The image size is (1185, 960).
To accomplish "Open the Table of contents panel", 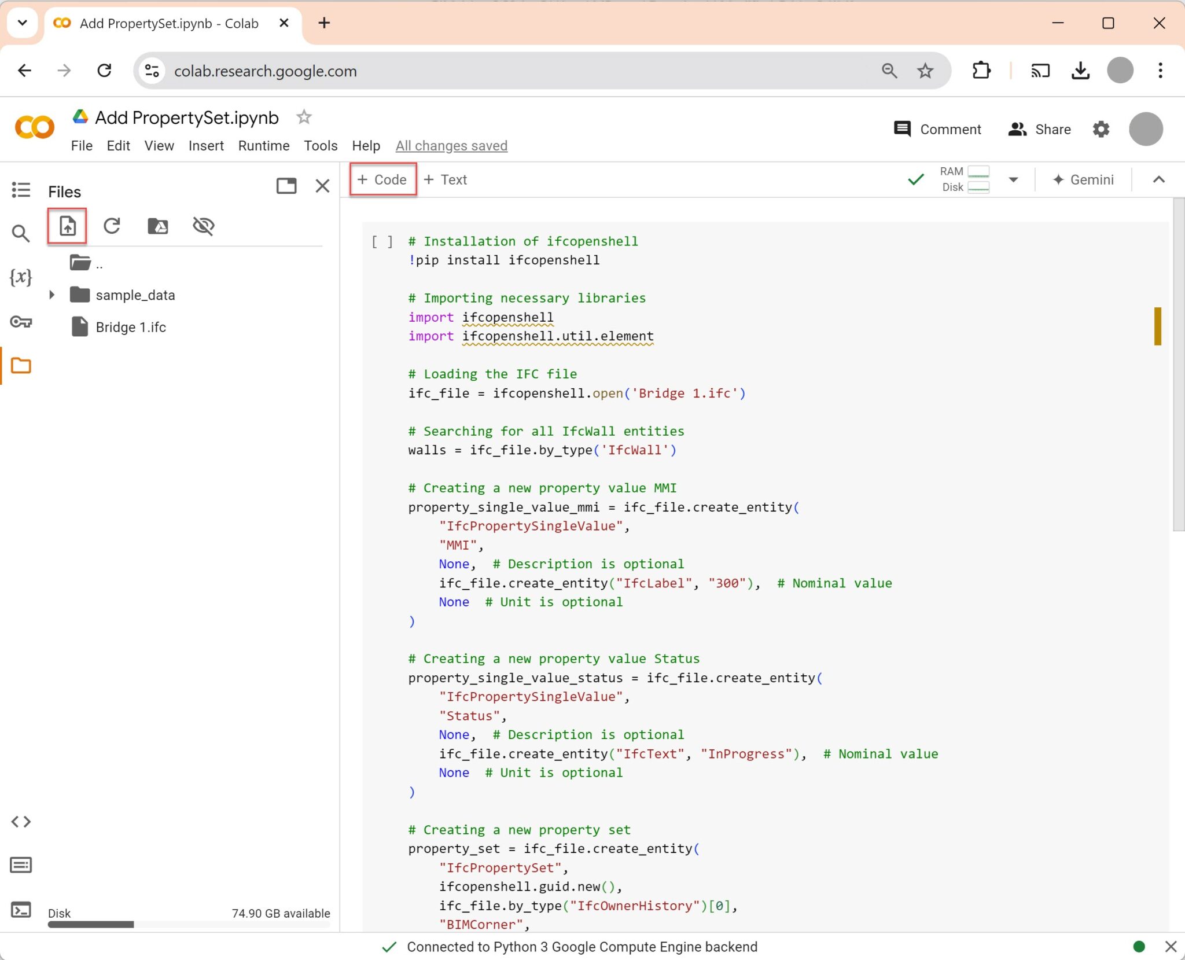I will point(21,190).
